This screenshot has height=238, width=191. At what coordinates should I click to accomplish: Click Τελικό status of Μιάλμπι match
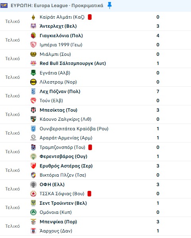click(13, 59)
